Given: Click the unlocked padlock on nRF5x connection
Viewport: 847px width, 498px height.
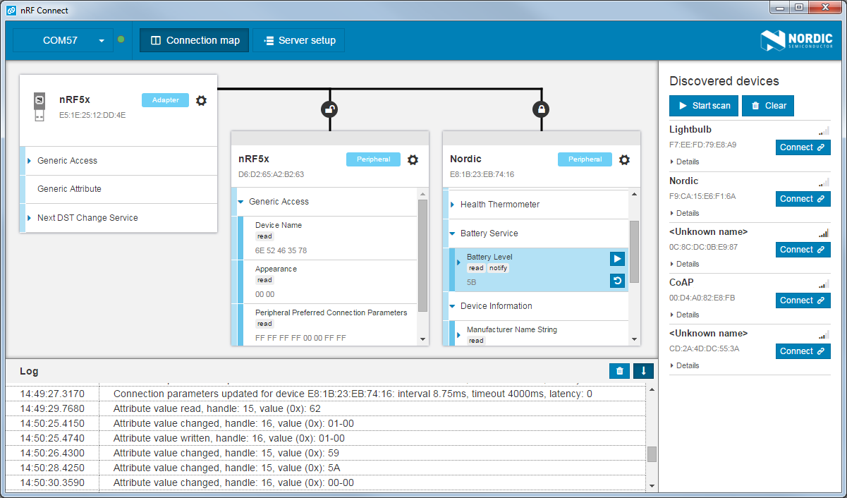Looking at the screenshot, I should pos(329,109).
